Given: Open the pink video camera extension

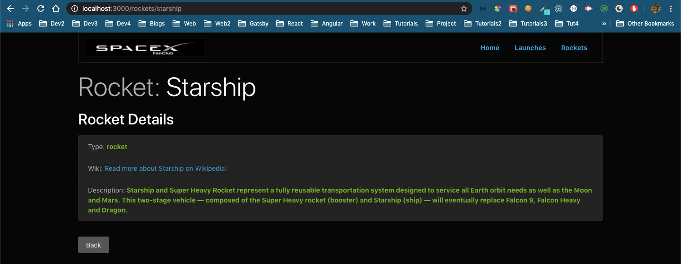Looking at the screenshot, I should 589,9.
